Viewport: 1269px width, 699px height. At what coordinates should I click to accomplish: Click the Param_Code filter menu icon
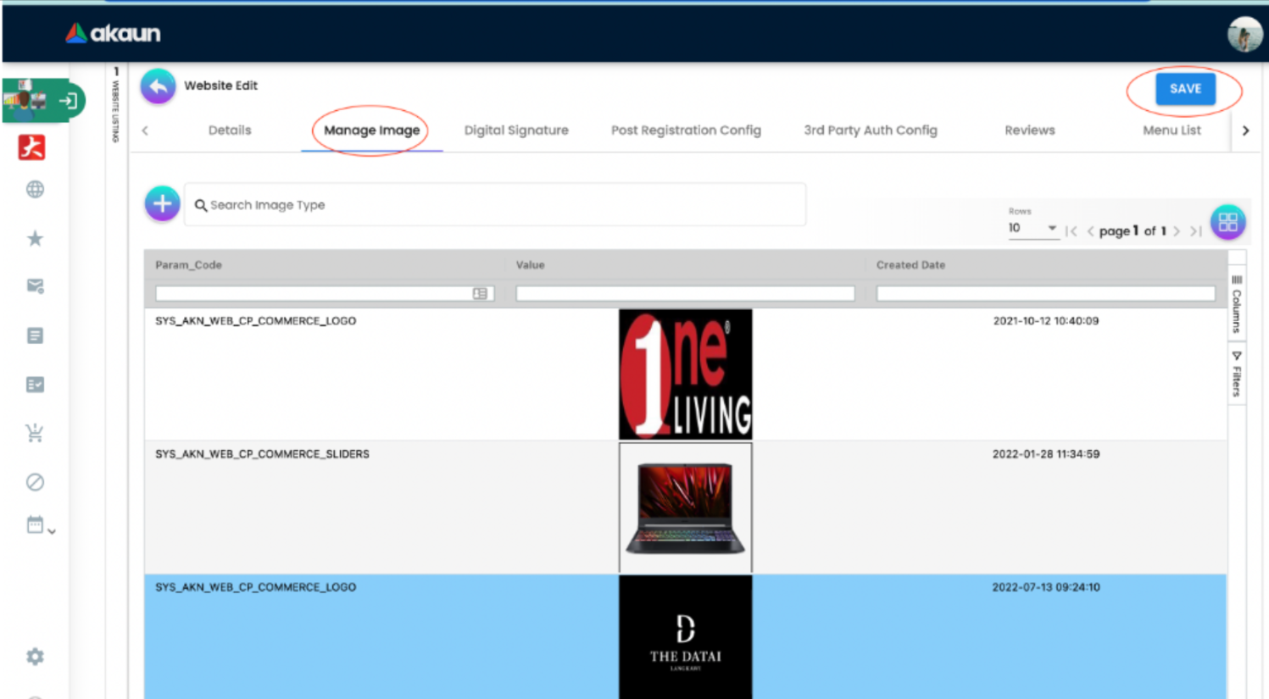click(x=480, y=293)
